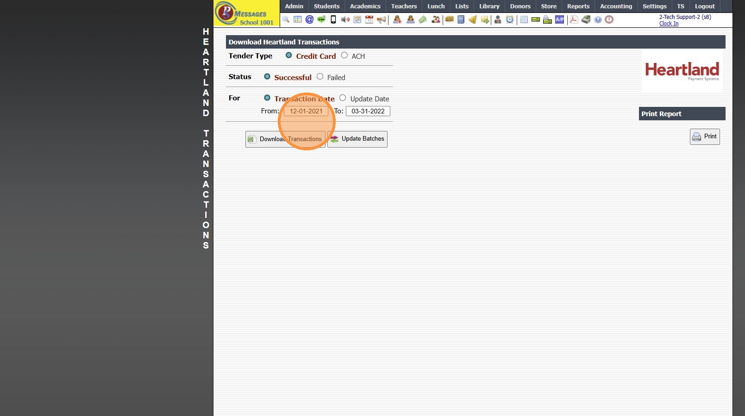Click the blue help question mark icon
The width and height of the screenshot is (745, 416).
[x=598, y=19]
